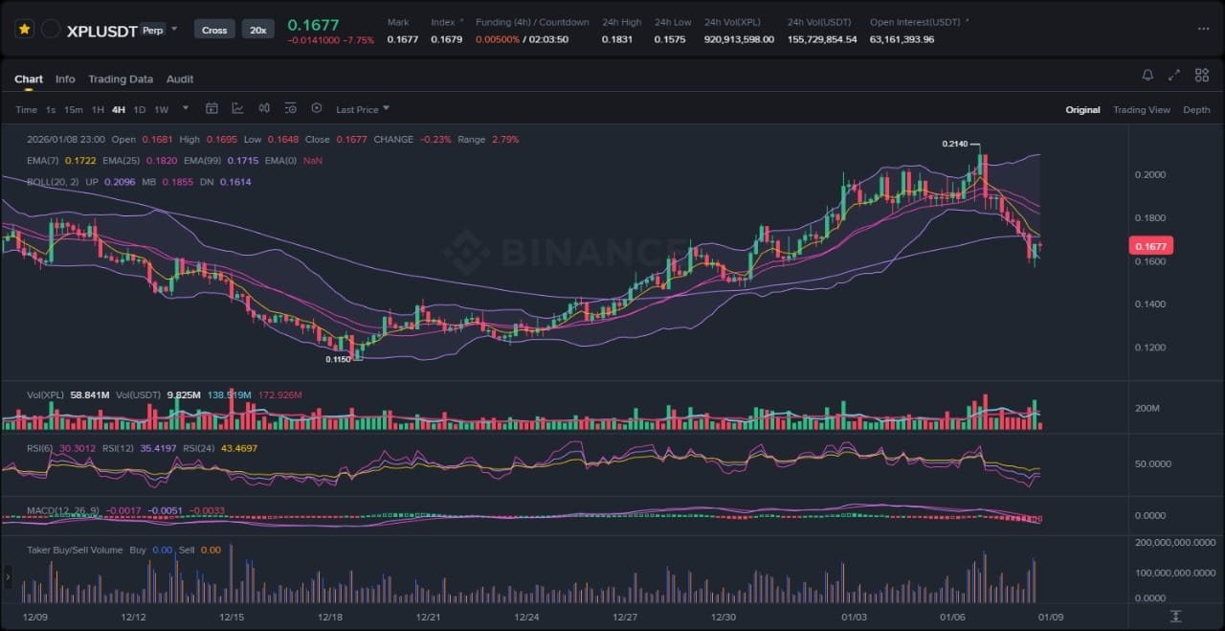Image resolution: width=1225 pixels, height=631 pixels.
Task: Select the 4H interval
Action: [119, 109]
